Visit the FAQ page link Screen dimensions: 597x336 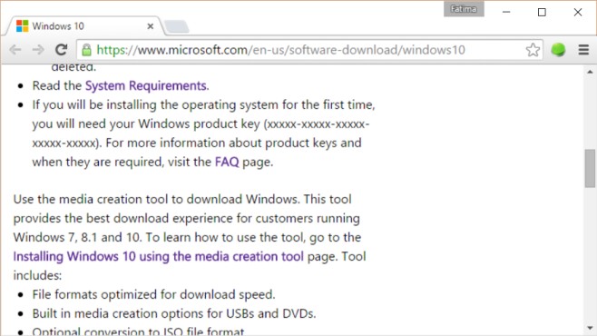[x=227, y=162]
